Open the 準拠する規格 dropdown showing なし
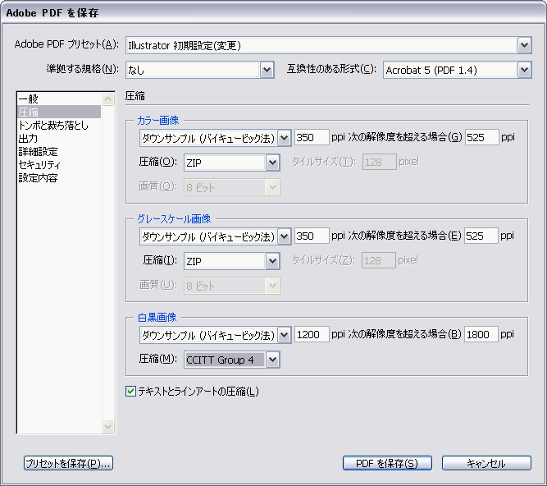Viewport: 547px width, 486px height. pos(200,70)
